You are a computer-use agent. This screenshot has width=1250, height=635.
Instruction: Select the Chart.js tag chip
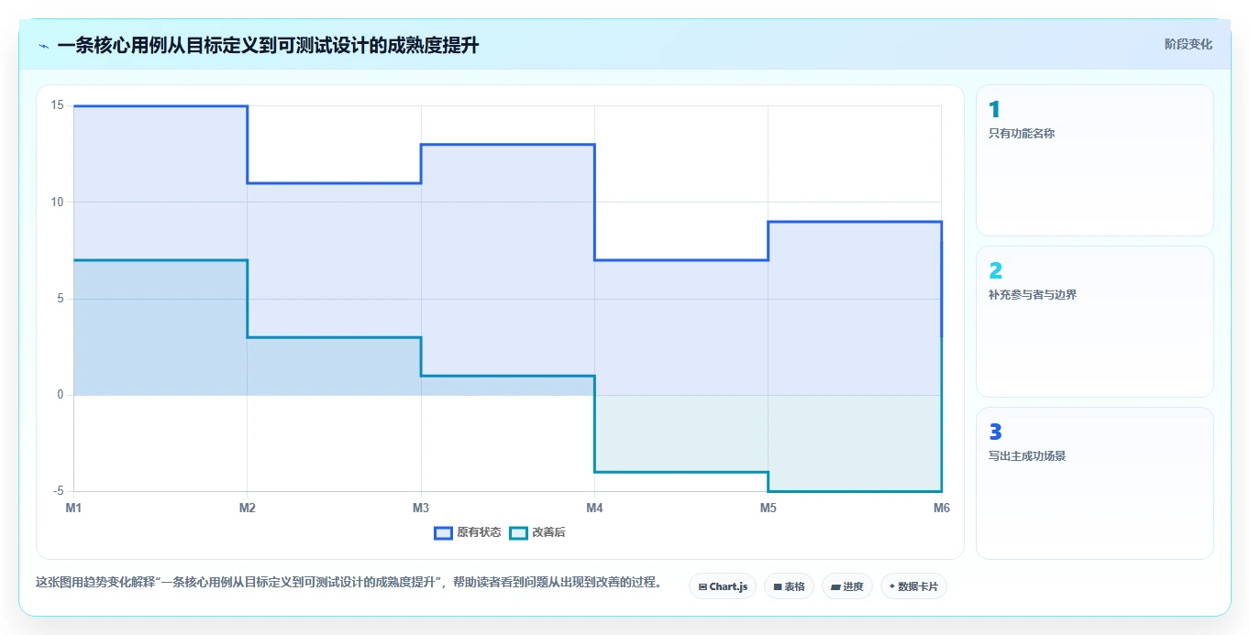tap(723, 586)
